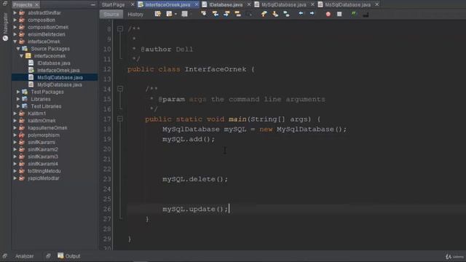Collapse Source Packages node
Image resolution: width=466 pixels, height=262 pixels.
pyautogui.click(x=18, y=49)
